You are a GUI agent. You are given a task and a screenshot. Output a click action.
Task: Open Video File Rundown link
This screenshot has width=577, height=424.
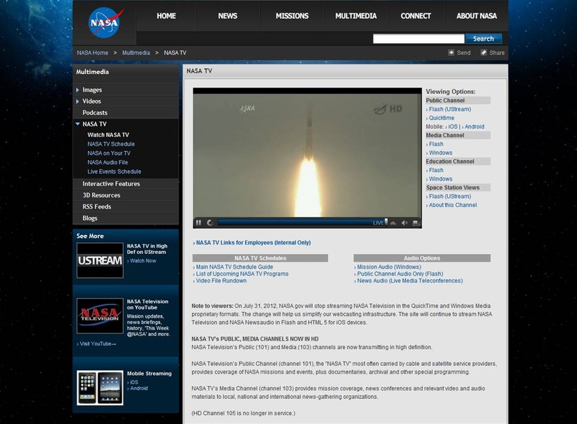(x=221, y=281)
